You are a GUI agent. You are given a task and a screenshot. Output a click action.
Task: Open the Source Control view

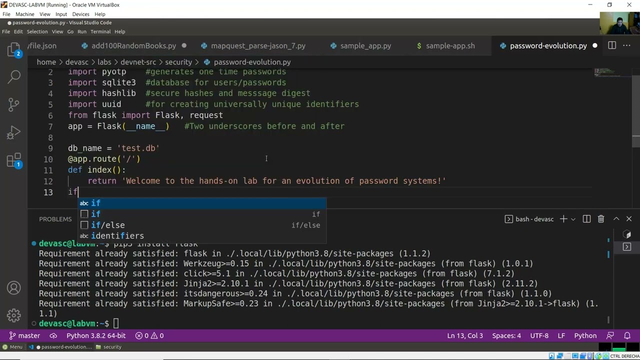point(14,104)
